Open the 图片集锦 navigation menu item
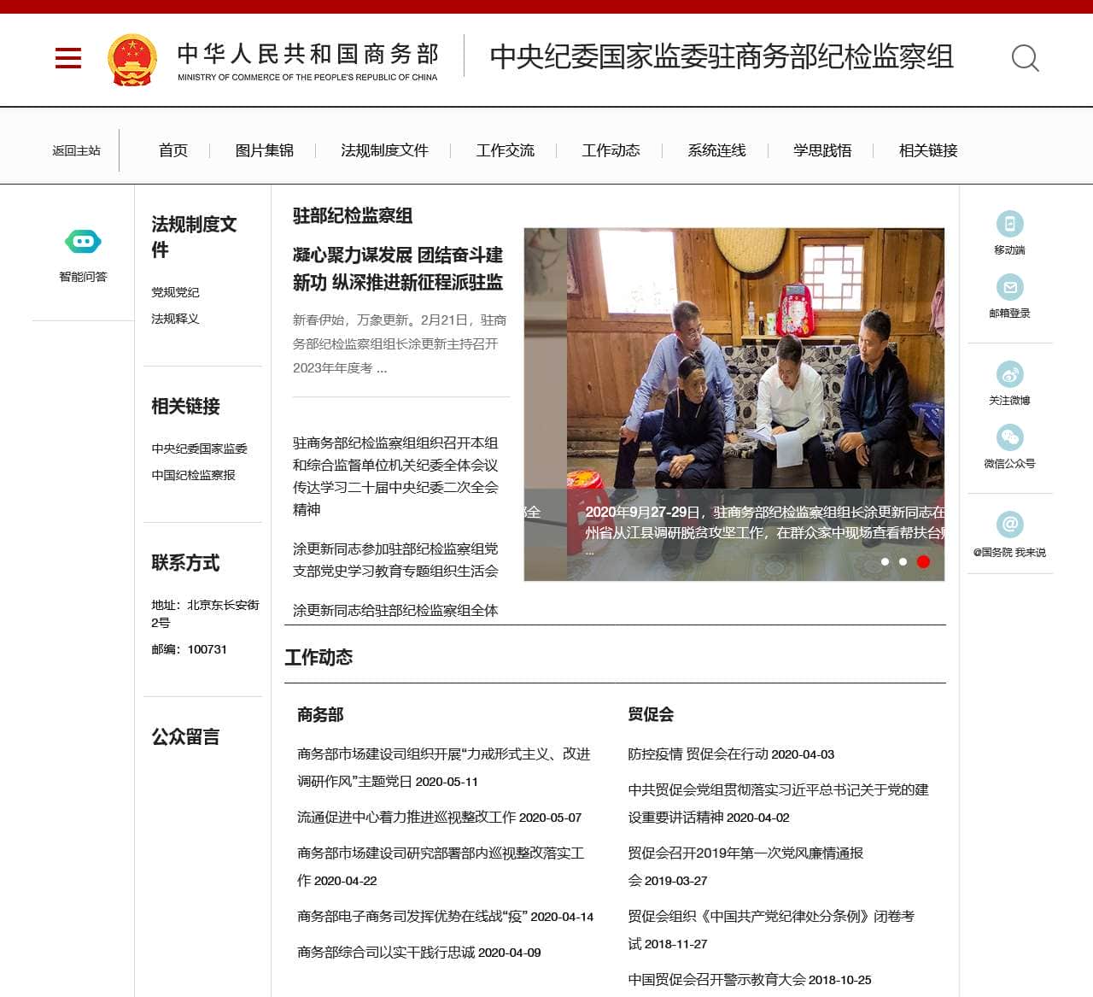 coord(263,150)
